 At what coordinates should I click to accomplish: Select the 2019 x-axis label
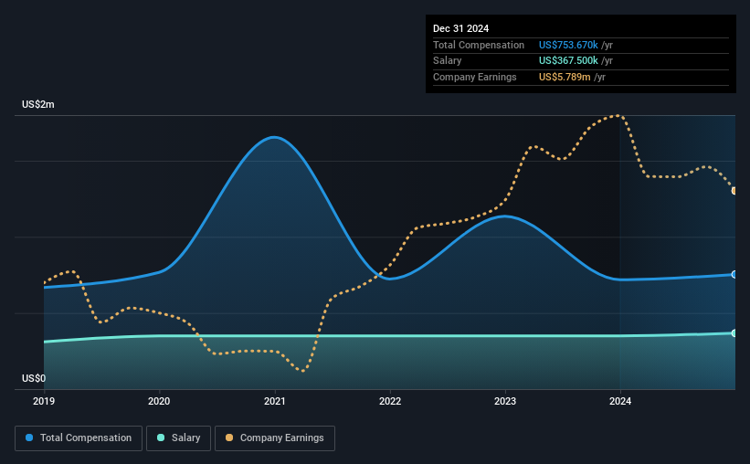pyautogui.click(x=44, y=401)
